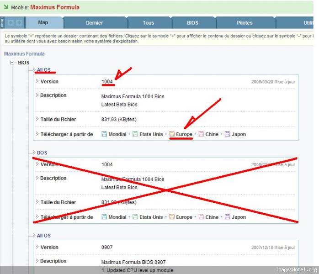Screen dimensions: 319x274
Task: Open the DOS section link
Action: [42, 153]
